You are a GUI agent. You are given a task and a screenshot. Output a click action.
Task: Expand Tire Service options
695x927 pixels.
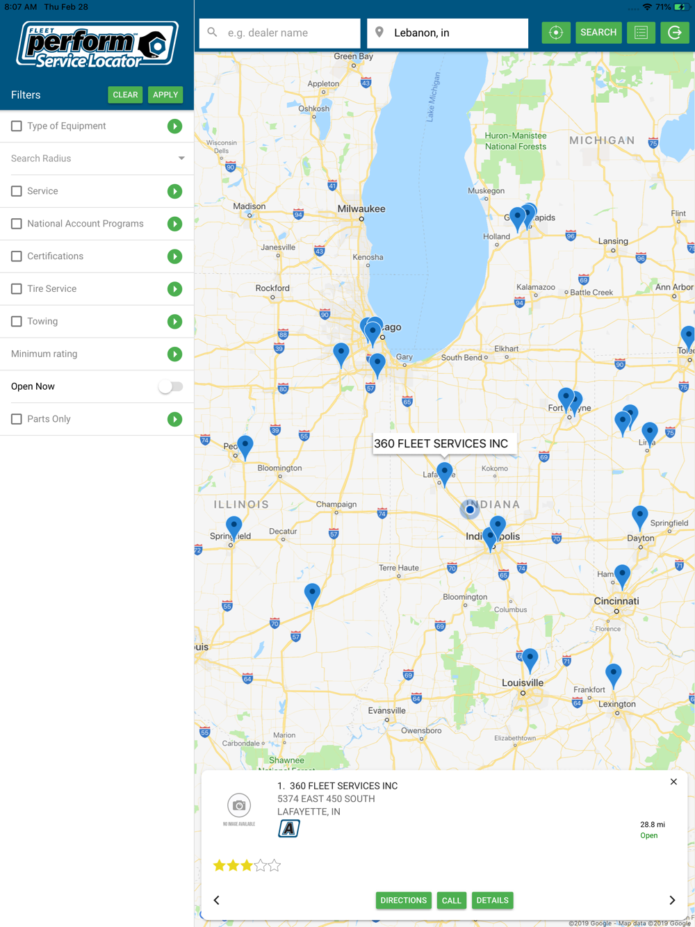[174, 288]
